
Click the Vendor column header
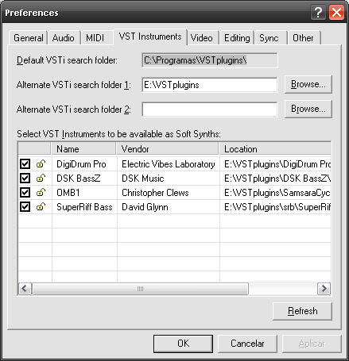click(x=168, y=149)
